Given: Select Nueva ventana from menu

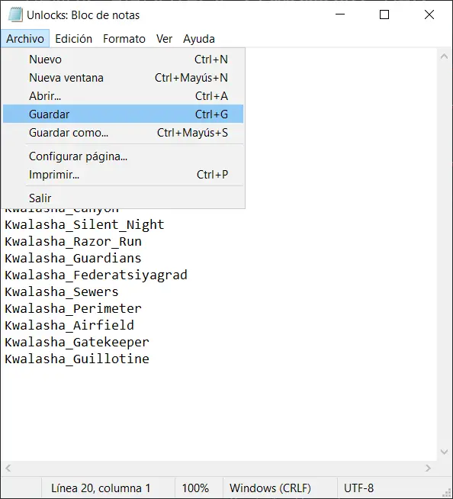Looking at the screenshot, I should (123, 78).
